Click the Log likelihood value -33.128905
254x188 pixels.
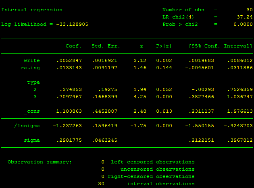pyautogui.click(x=72, y=24)
